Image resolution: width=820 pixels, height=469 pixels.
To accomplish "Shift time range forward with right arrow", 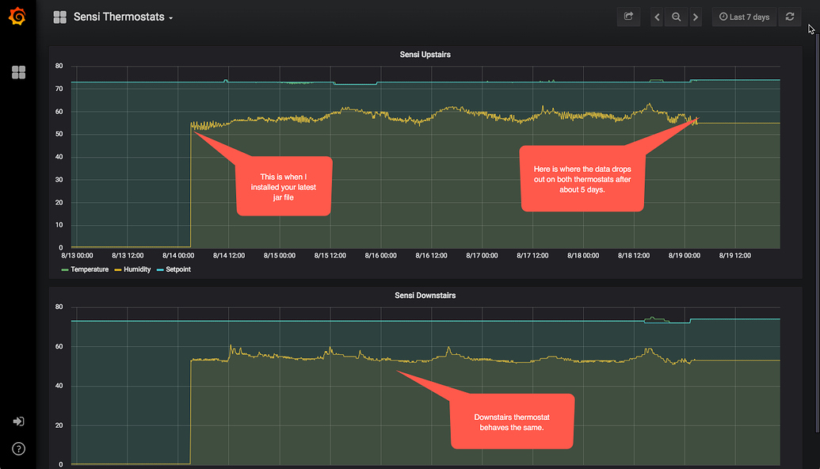I will [696, 17].
